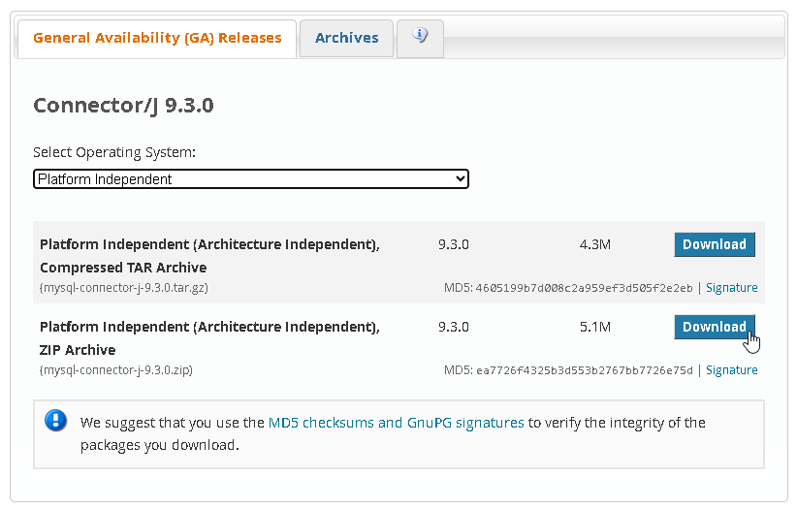This screenshot has width=797, height=509.
Task: Click the Compressed TAR Archive title text
Action: click(123, 268)
